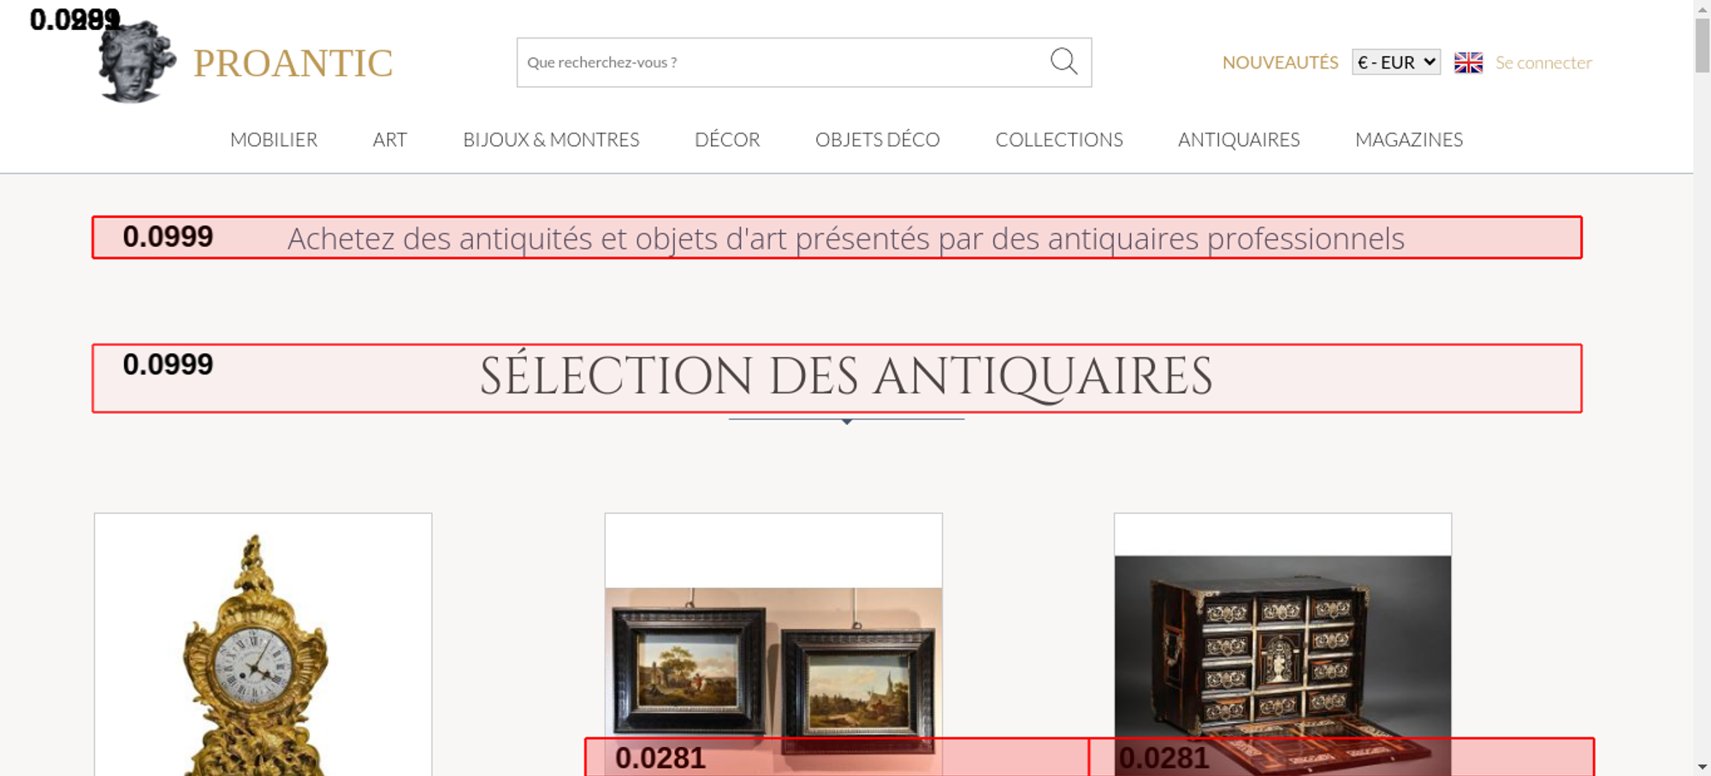Click the scrollbar down arrow
Screen dimensions: 1711x776
coord(1702,767)
